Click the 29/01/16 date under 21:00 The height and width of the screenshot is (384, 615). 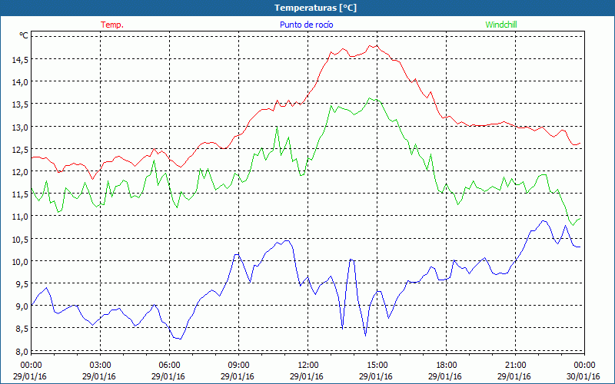coord(514,376)
